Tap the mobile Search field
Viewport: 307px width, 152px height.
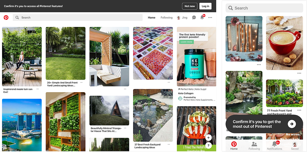click(x=264, y=8)
